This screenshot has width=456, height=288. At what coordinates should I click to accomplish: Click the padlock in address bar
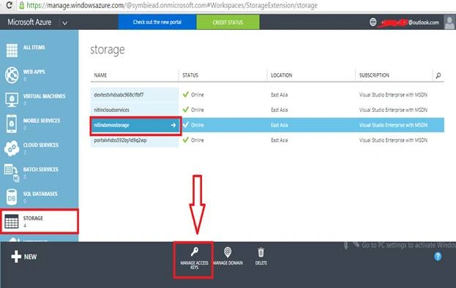click(x=21, y=5)
